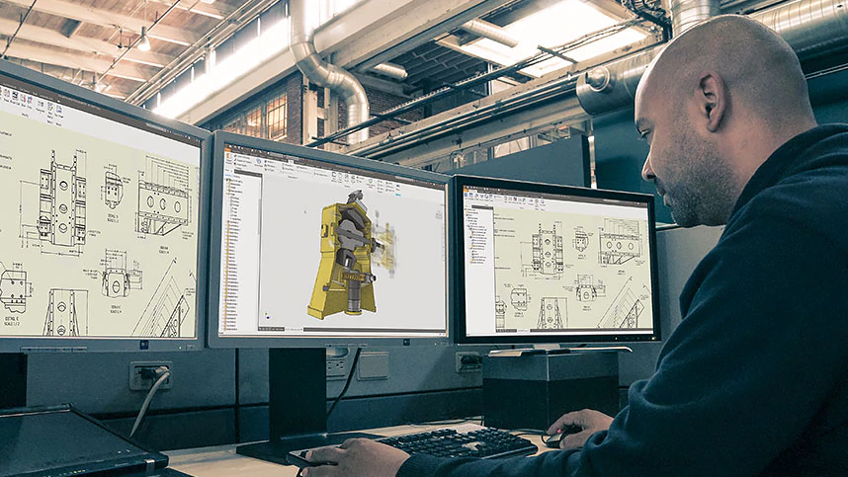Select the gray shaft at the model's base

click(x=352, y=304)
